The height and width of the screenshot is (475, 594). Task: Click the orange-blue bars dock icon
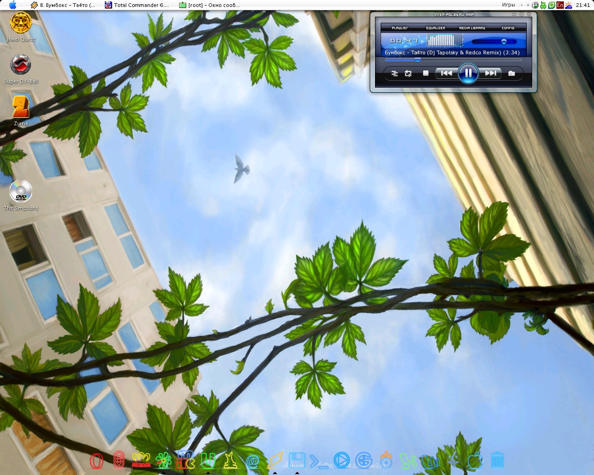click(x=186, y=460)
